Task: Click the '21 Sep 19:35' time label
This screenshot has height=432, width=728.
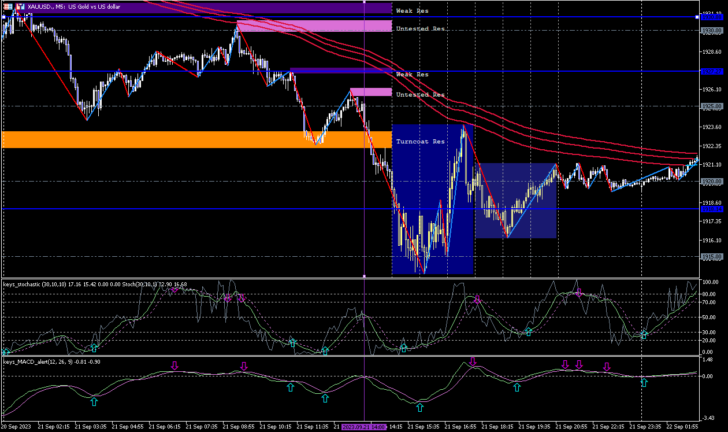Action: tap(534, 427)
